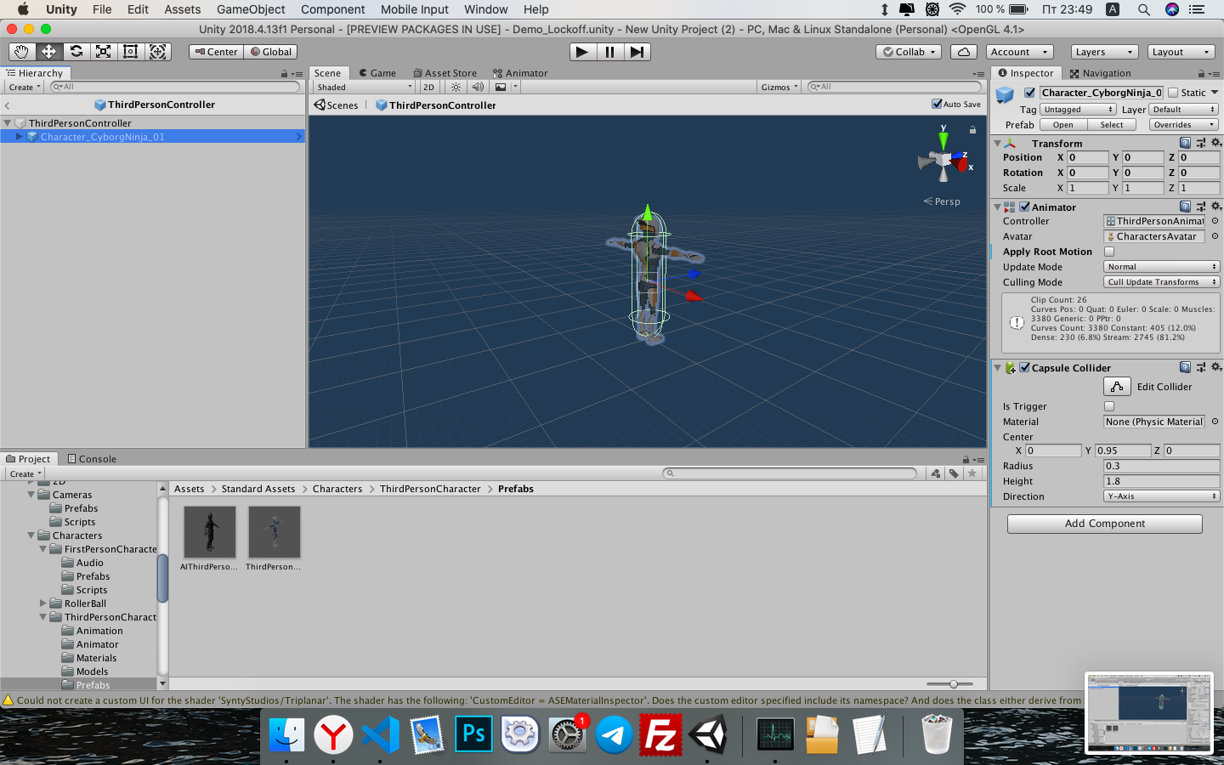Open Tag Untagged dropdown
The width and height of the screenshot is (1224, 765).
pyautogui.click(x=1078, y=110)
